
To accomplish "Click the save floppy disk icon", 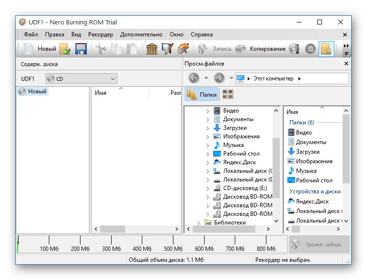I will point(80,49).
